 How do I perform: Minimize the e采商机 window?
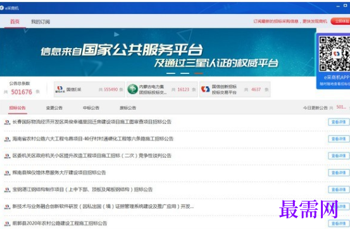click(338, 6)
